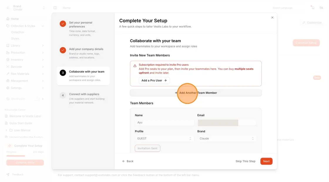Open the Inventory section icon
Screen dimensions: 329x182
coord(8,60)
